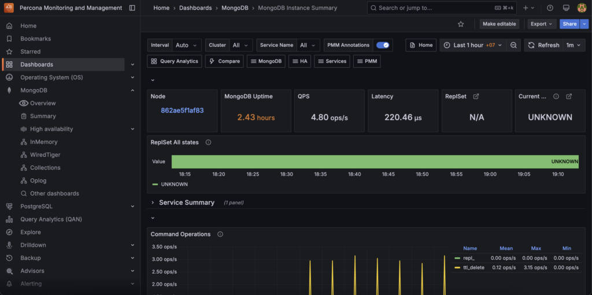
Task: Open the Share button arrow dropdown
Action: (584, 24)
